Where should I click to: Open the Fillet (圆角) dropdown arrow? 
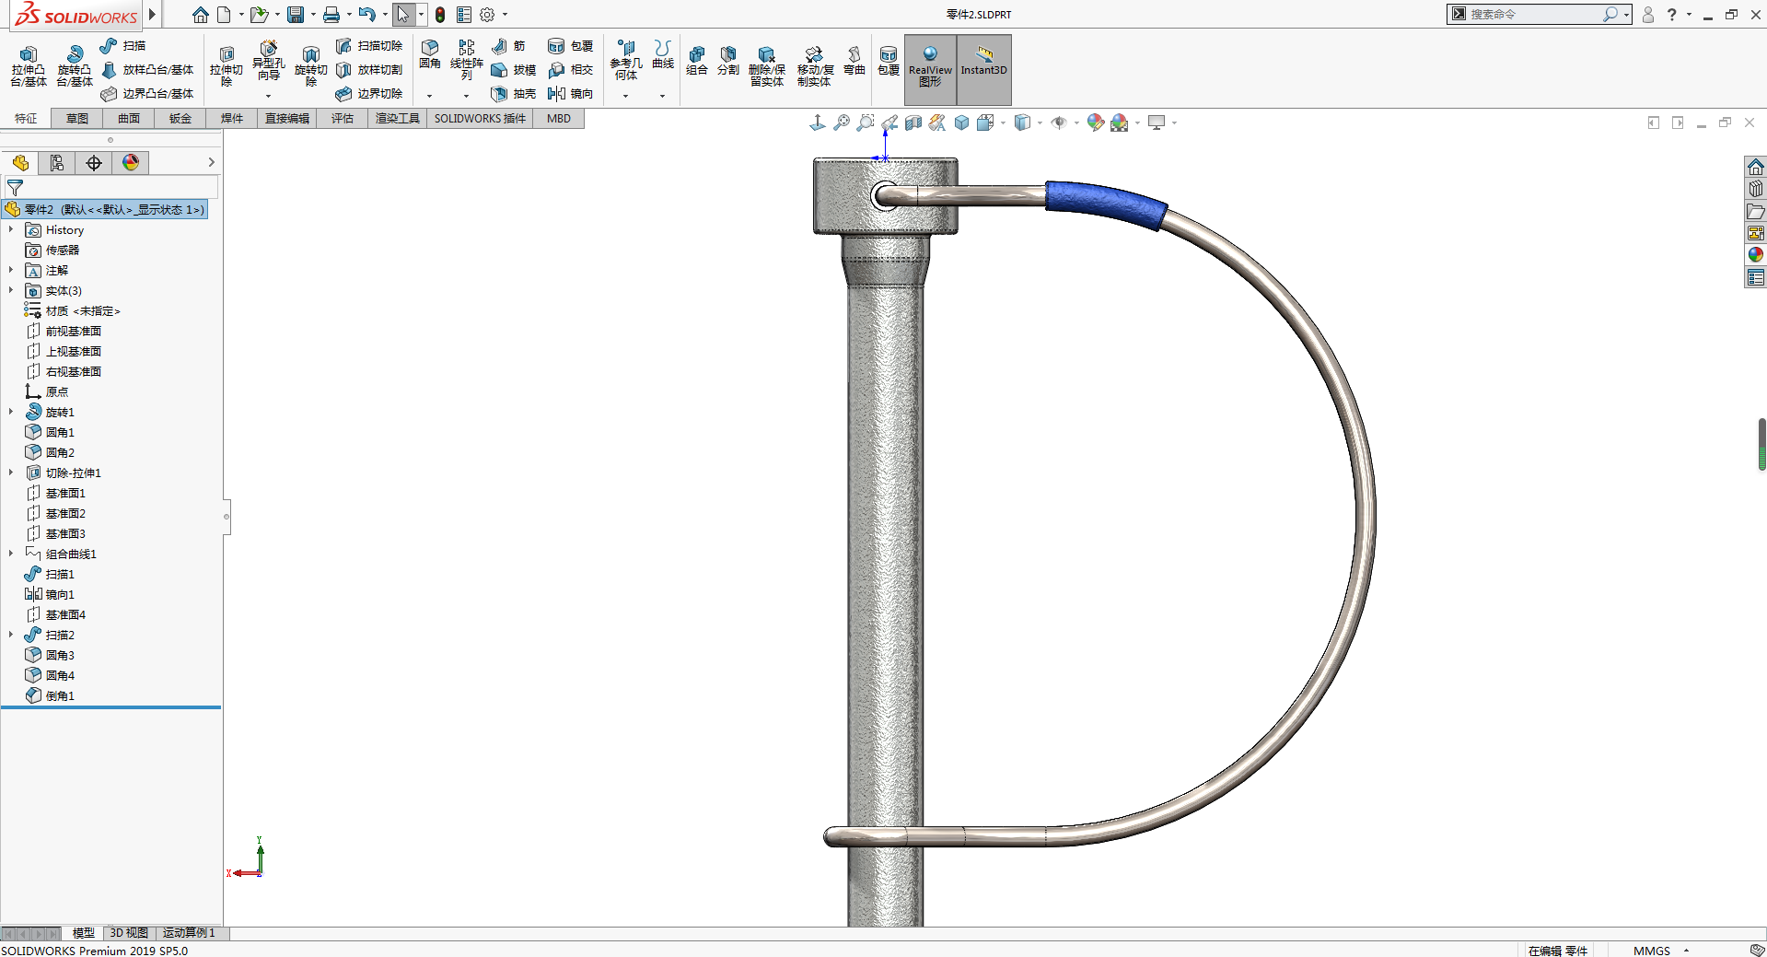coord(429,96)
